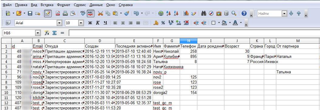Sort Ascending A to Z

pos(169,13)
